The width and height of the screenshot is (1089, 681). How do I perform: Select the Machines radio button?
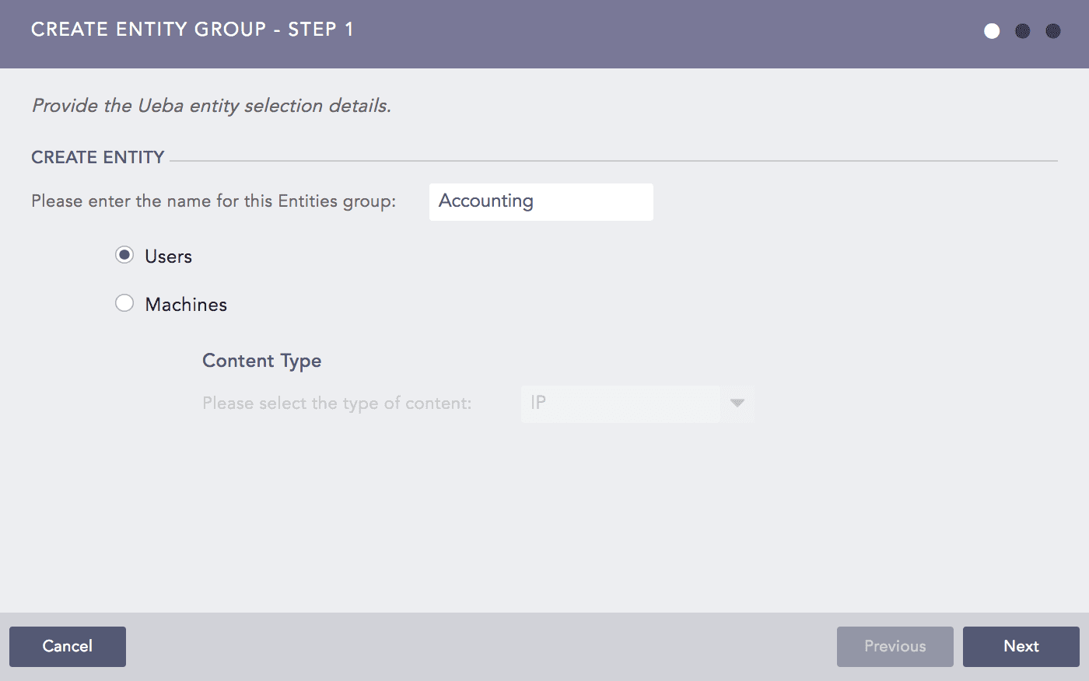tap(124, 302)
